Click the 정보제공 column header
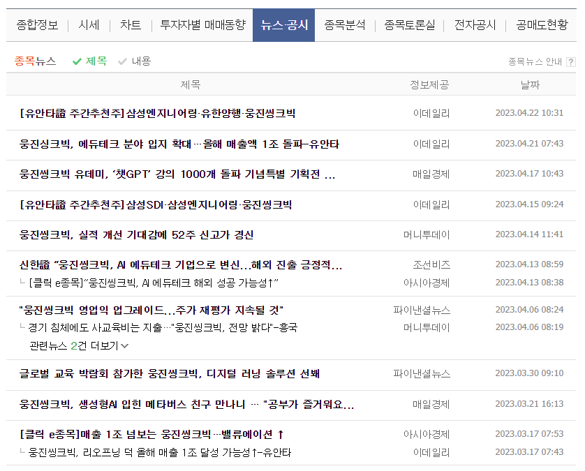The height and width of the screenshot is (471, 585). pos(429,84)
